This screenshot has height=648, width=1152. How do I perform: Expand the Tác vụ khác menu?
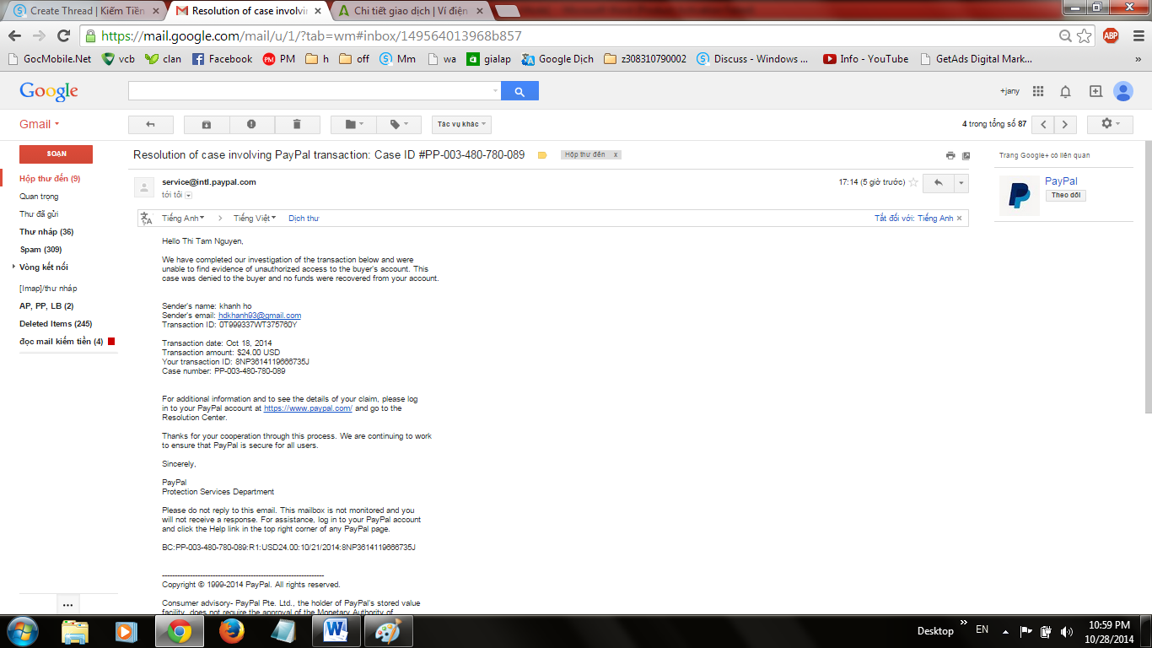tap(461, 124)
